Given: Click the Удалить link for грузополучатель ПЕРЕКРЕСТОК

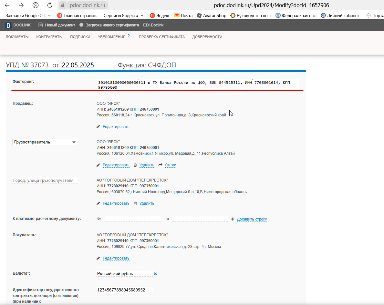Looking at the screenshot, I should point(147,203).
